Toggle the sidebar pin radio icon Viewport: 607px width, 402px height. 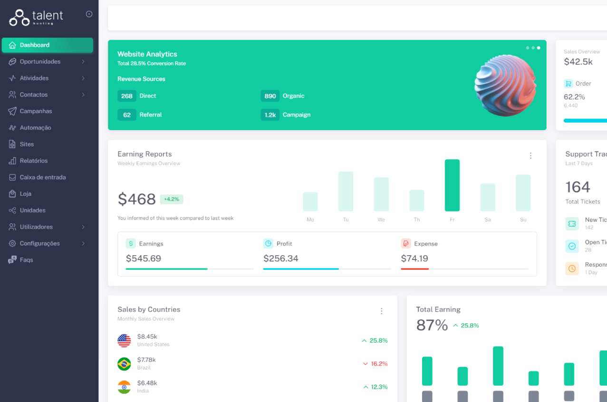[x=89, y=14]
